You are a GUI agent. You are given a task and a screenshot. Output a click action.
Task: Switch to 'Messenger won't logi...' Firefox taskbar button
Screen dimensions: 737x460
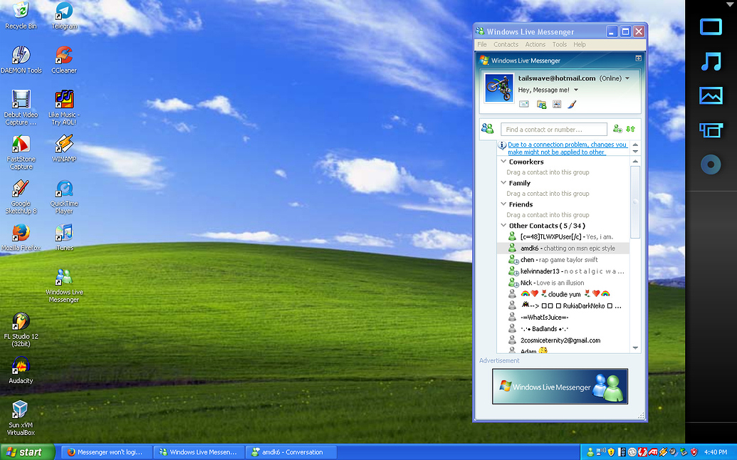coord(108,452)
